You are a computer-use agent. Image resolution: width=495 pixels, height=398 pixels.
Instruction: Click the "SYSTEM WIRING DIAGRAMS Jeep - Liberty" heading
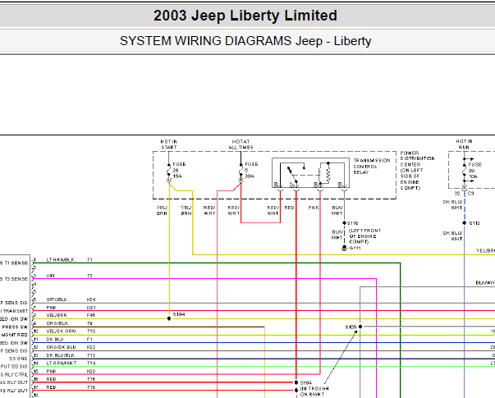(x=245, y=41)
